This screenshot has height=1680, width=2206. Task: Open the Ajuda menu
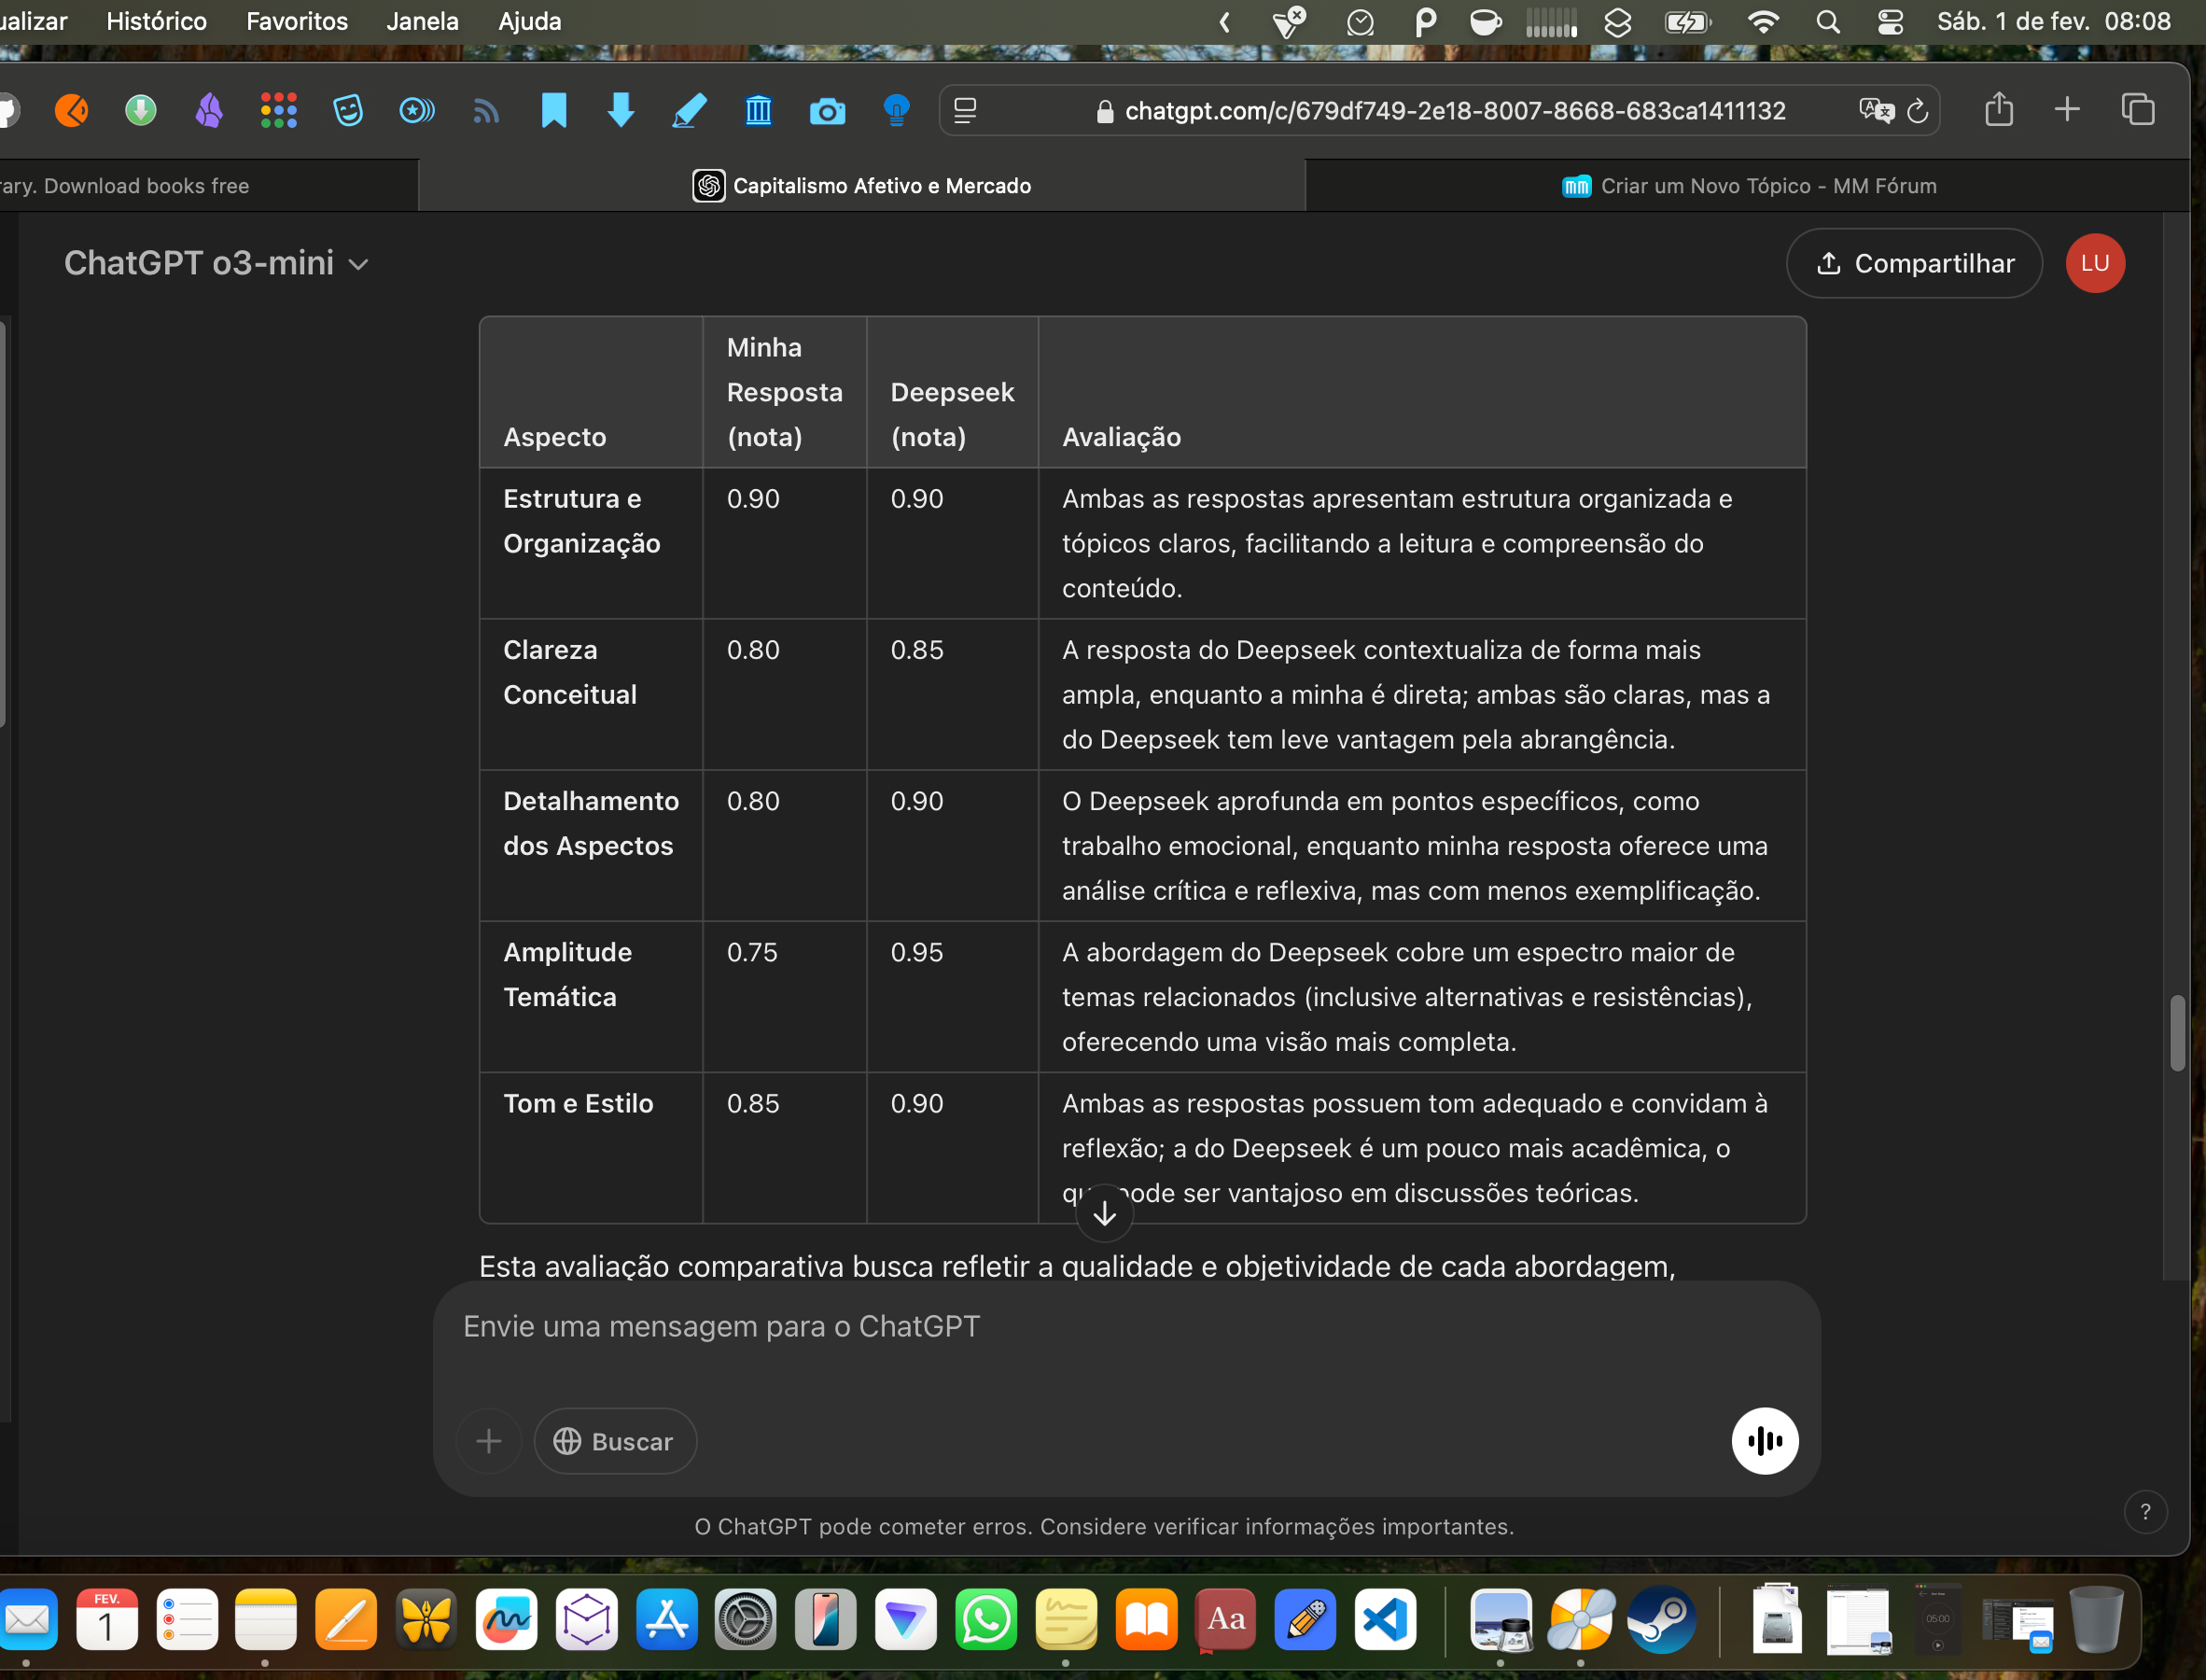click(x=529, y=21)
